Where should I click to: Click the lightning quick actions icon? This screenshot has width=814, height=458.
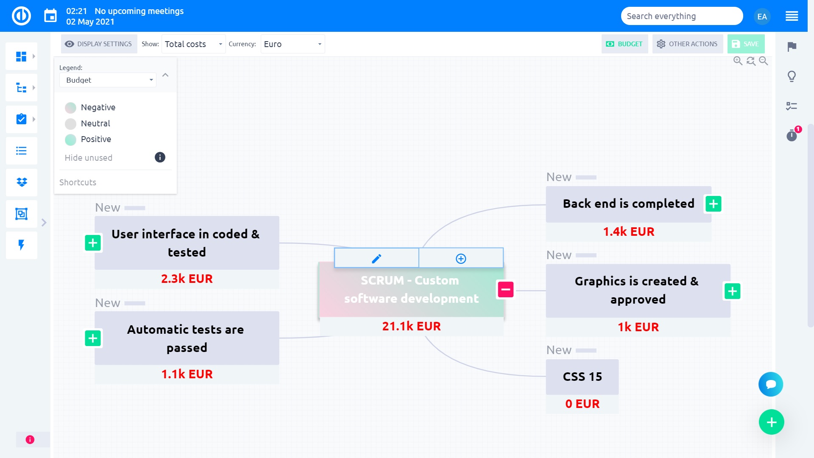[21, 245]
